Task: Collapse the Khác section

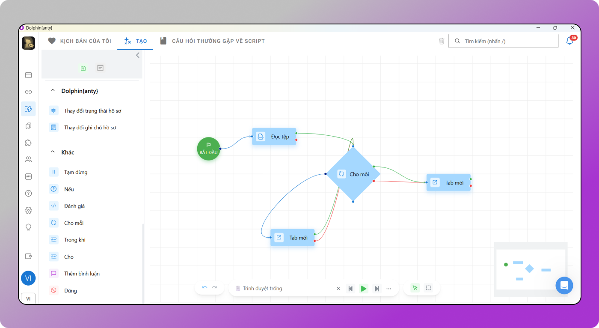Action: pyautogui.click(x=53, y=152)
